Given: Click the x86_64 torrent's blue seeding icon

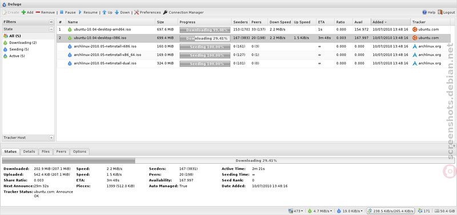Looking at the screenshot, I should 70,55.
